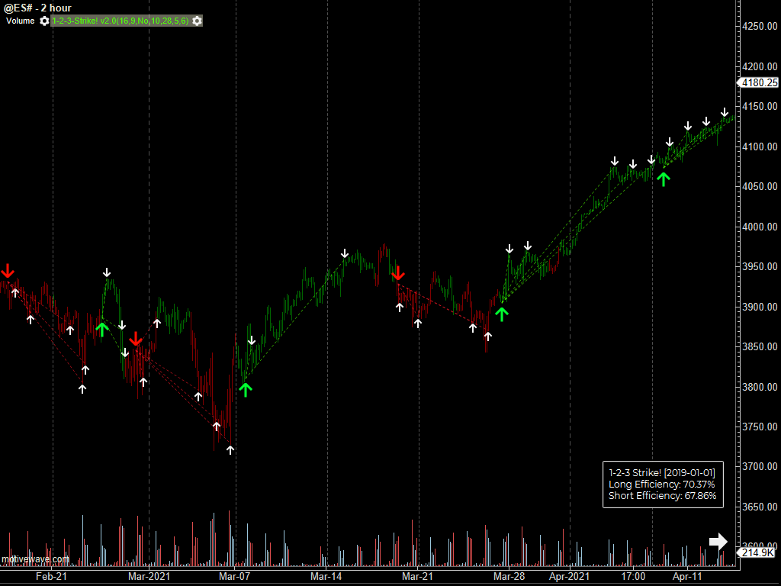Viewport: 781px width, 586px height.
Task: Open the 1-2-3-Strike study settings gear
Action: coord(197,21)
